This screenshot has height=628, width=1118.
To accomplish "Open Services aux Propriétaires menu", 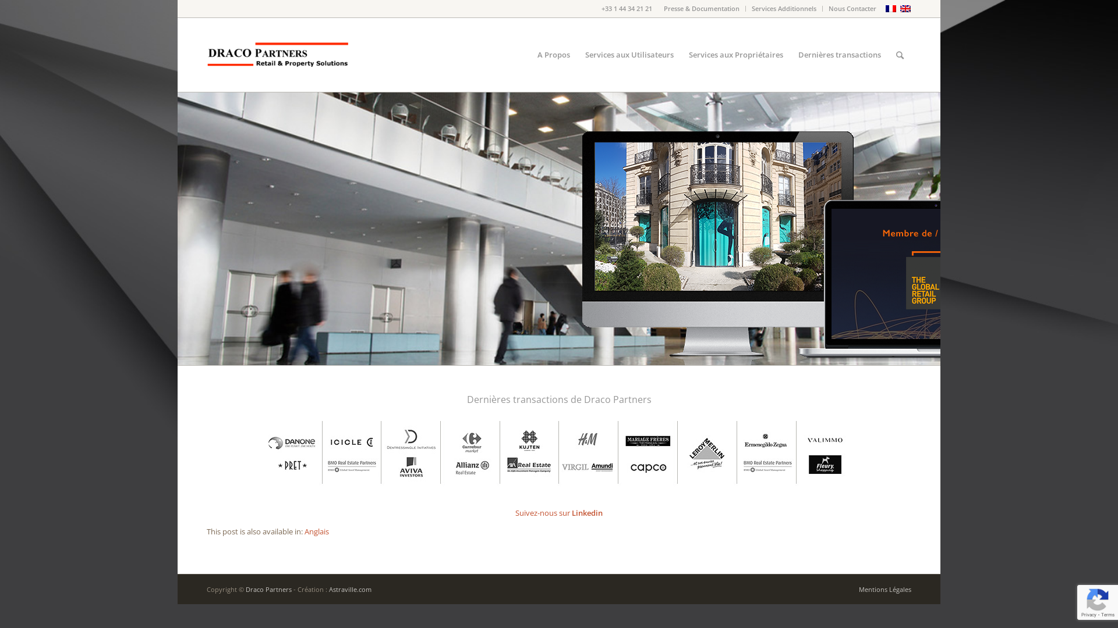I will pyautogui.click(x=735, y=55).
